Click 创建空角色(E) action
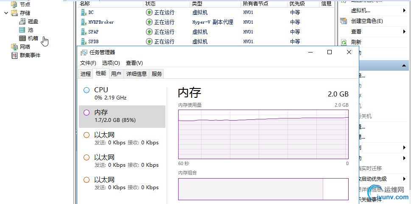Image resolution: width=411 pixels, height=204 pixels. (x=367, y=21)
